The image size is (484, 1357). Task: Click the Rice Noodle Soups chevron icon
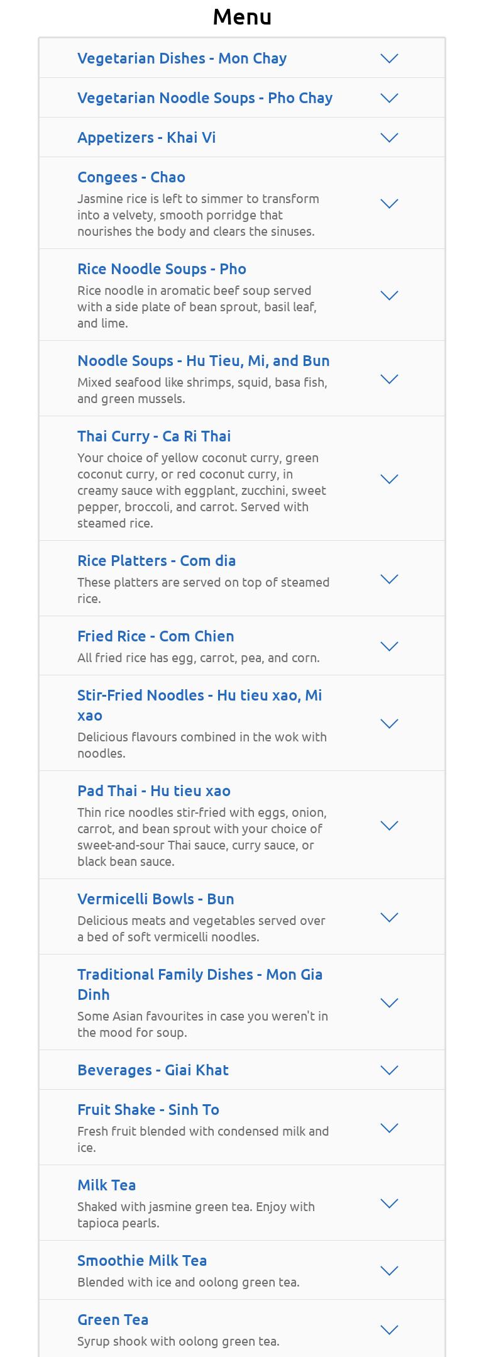click(x=389, y=296)
